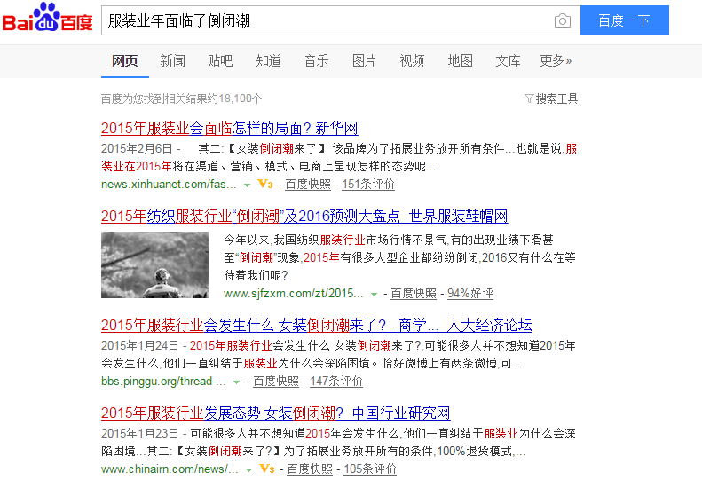
Task: Visit the news.xinhuanet.com URL
Action: click(169, 184)
